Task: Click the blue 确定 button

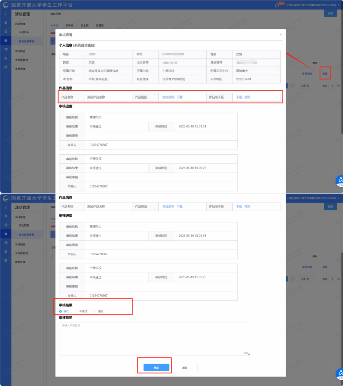Action: point(156,368)
